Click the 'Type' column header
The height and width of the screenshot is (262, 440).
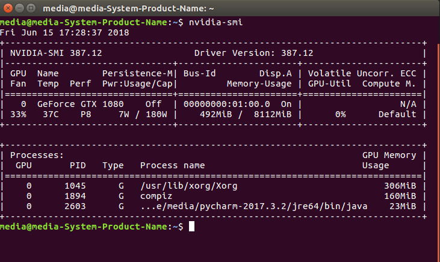click(113, 165)
